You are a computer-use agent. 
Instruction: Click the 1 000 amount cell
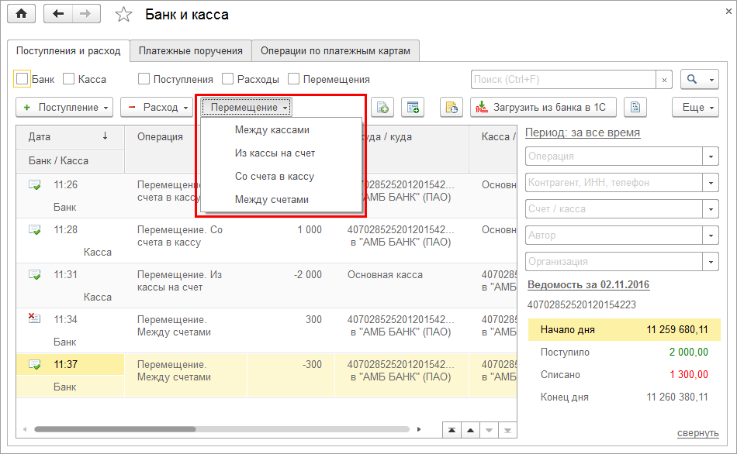[x=310, y=229]
